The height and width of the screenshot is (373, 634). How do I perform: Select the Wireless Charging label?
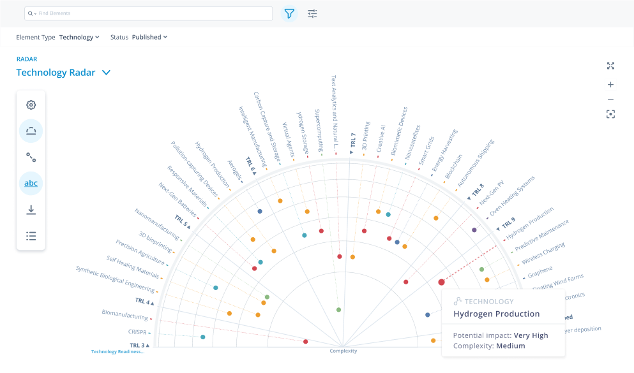[x=543, y=253]
